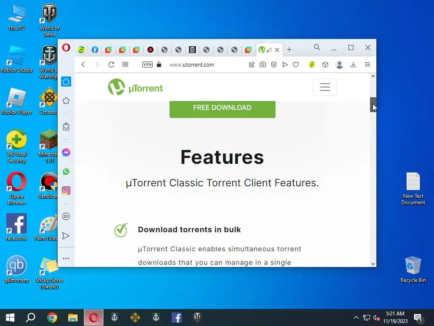Open WhatsApp in Opera sidebar
The height and width of the screenshot is (326, 434).
[66, 171]
